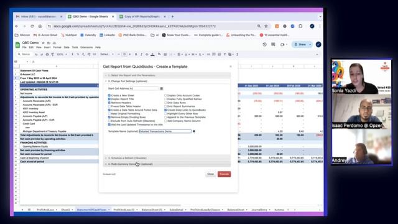Open the Share button dropdown arrow
This screenshot has width=398, height=224.
(310, 44)
